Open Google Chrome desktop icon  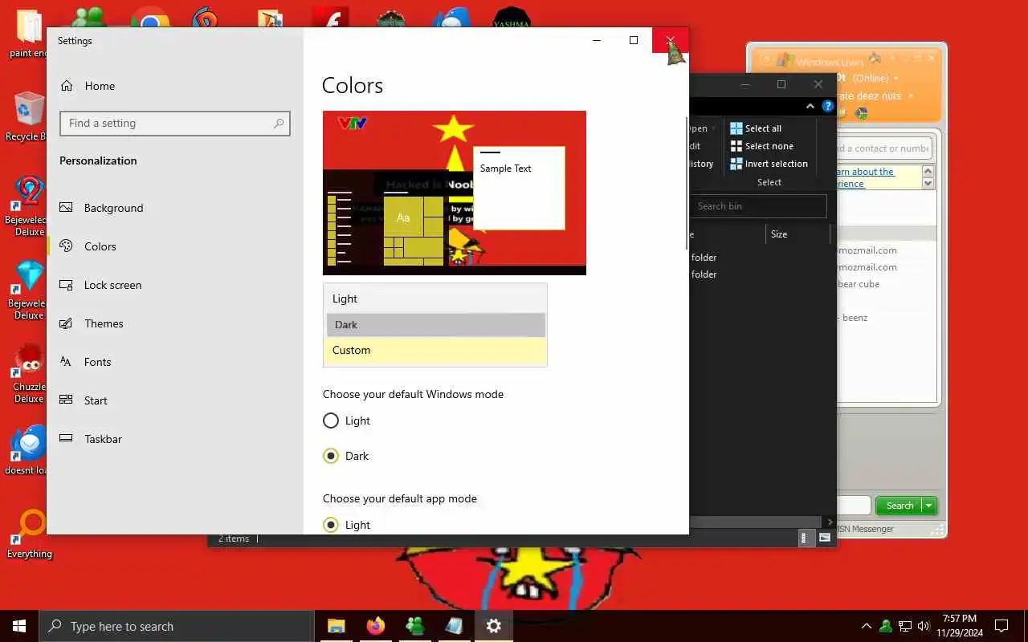tap(151, 19)
